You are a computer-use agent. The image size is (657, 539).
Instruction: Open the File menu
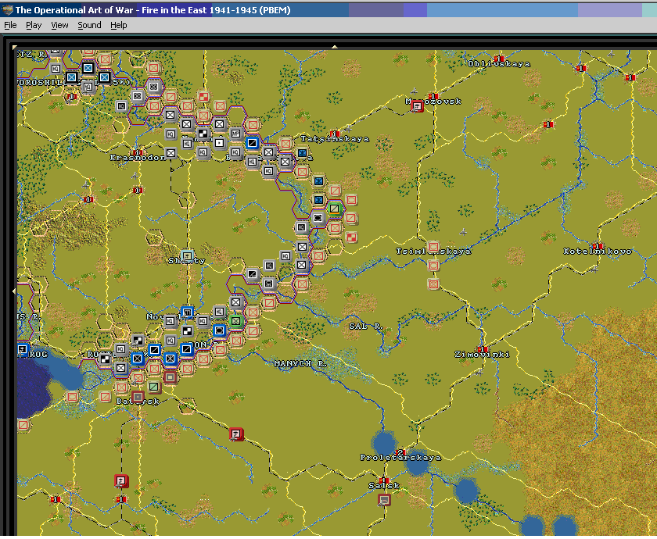(10, 25)
